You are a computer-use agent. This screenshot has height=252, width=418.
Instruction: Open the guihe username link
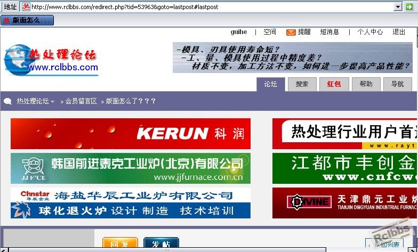coord(239,32)
